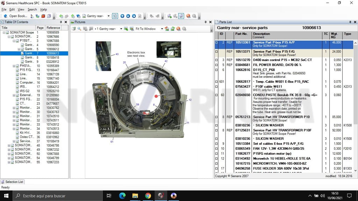Open the File menu
Image resolution: width=358 pixels, height=201 pixels.
[4, 9]
